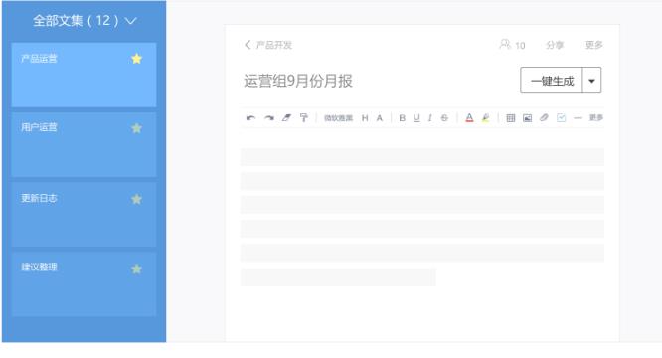Insert a table
This screenshot has height=358, width=662.
(x=511, y=118)
